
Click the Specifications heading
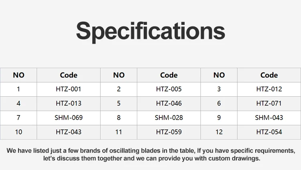150,31
